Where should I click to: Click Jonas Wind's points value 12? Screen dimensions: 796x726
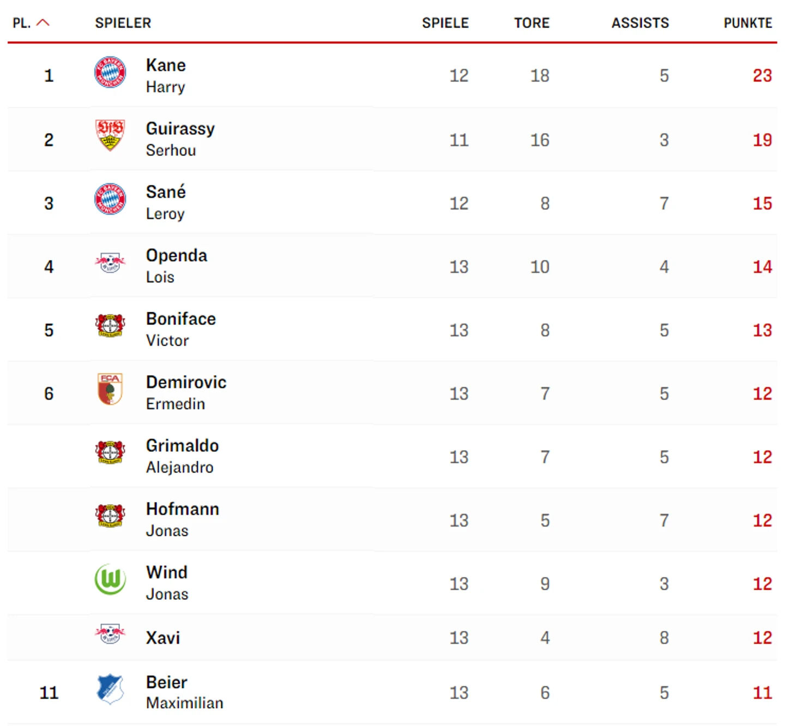pos(762,584)
